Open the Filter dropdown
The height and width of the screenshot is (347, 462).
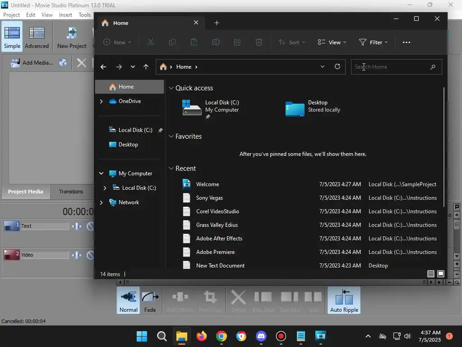click(x=373, y=42)
